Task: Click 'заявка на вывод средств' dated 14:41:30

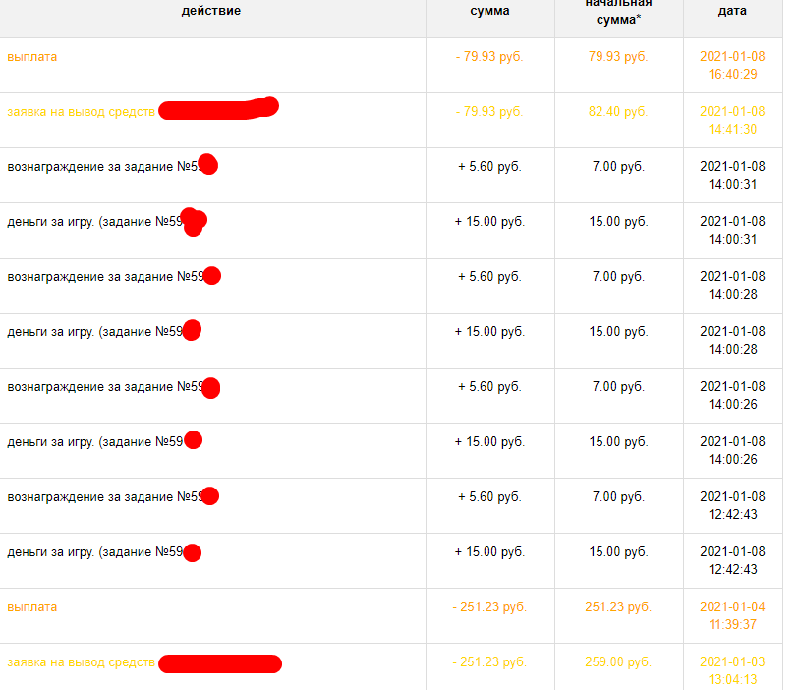Action: tap(82, 112)
